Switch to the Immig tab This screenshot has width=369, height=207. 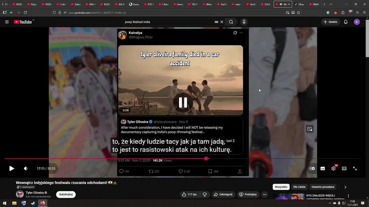click(178, 4)
